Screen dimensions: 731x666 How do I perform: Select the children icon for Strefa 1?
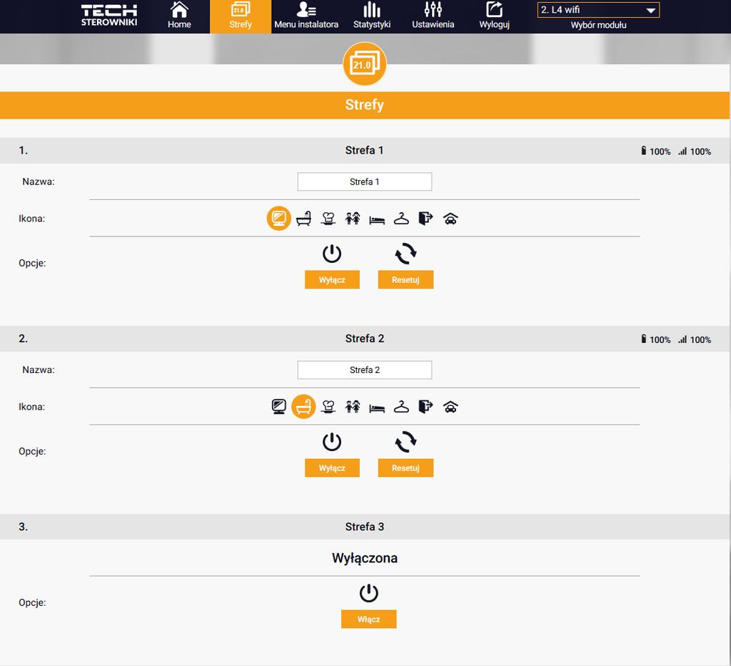[353, 219]
